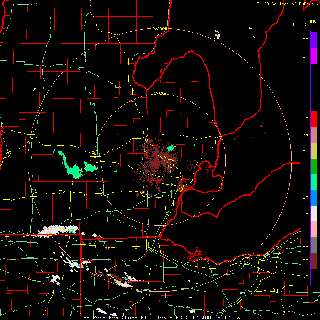Viewport: 320px width, 320px height.
Task: Click the ND black legend swatch
Action: (x=314, y=277)
